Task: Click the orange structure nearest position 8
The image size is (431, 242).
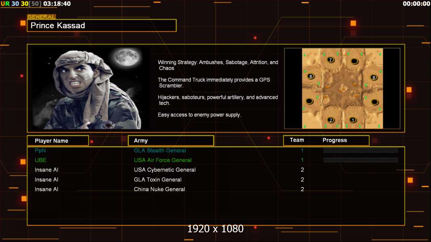Action: [355, 83]
